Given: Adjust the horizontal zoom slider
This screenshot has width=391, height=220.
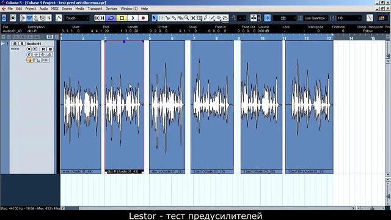Looking at the screenshot, I should [x=373, y=208].
